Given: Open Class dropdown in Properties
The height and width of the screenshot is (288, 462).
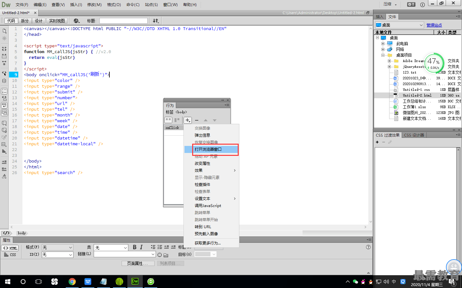Looking at the screenshot, I should [111, 248].
